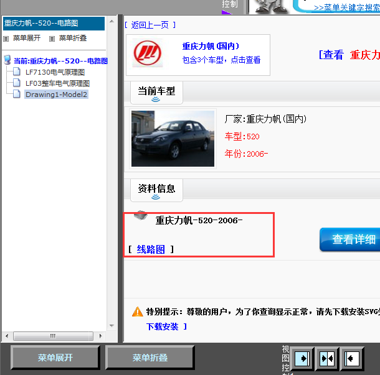Open the 线路图 link
This screenshot has height=375, width=380.
click(x=151, y=249)
